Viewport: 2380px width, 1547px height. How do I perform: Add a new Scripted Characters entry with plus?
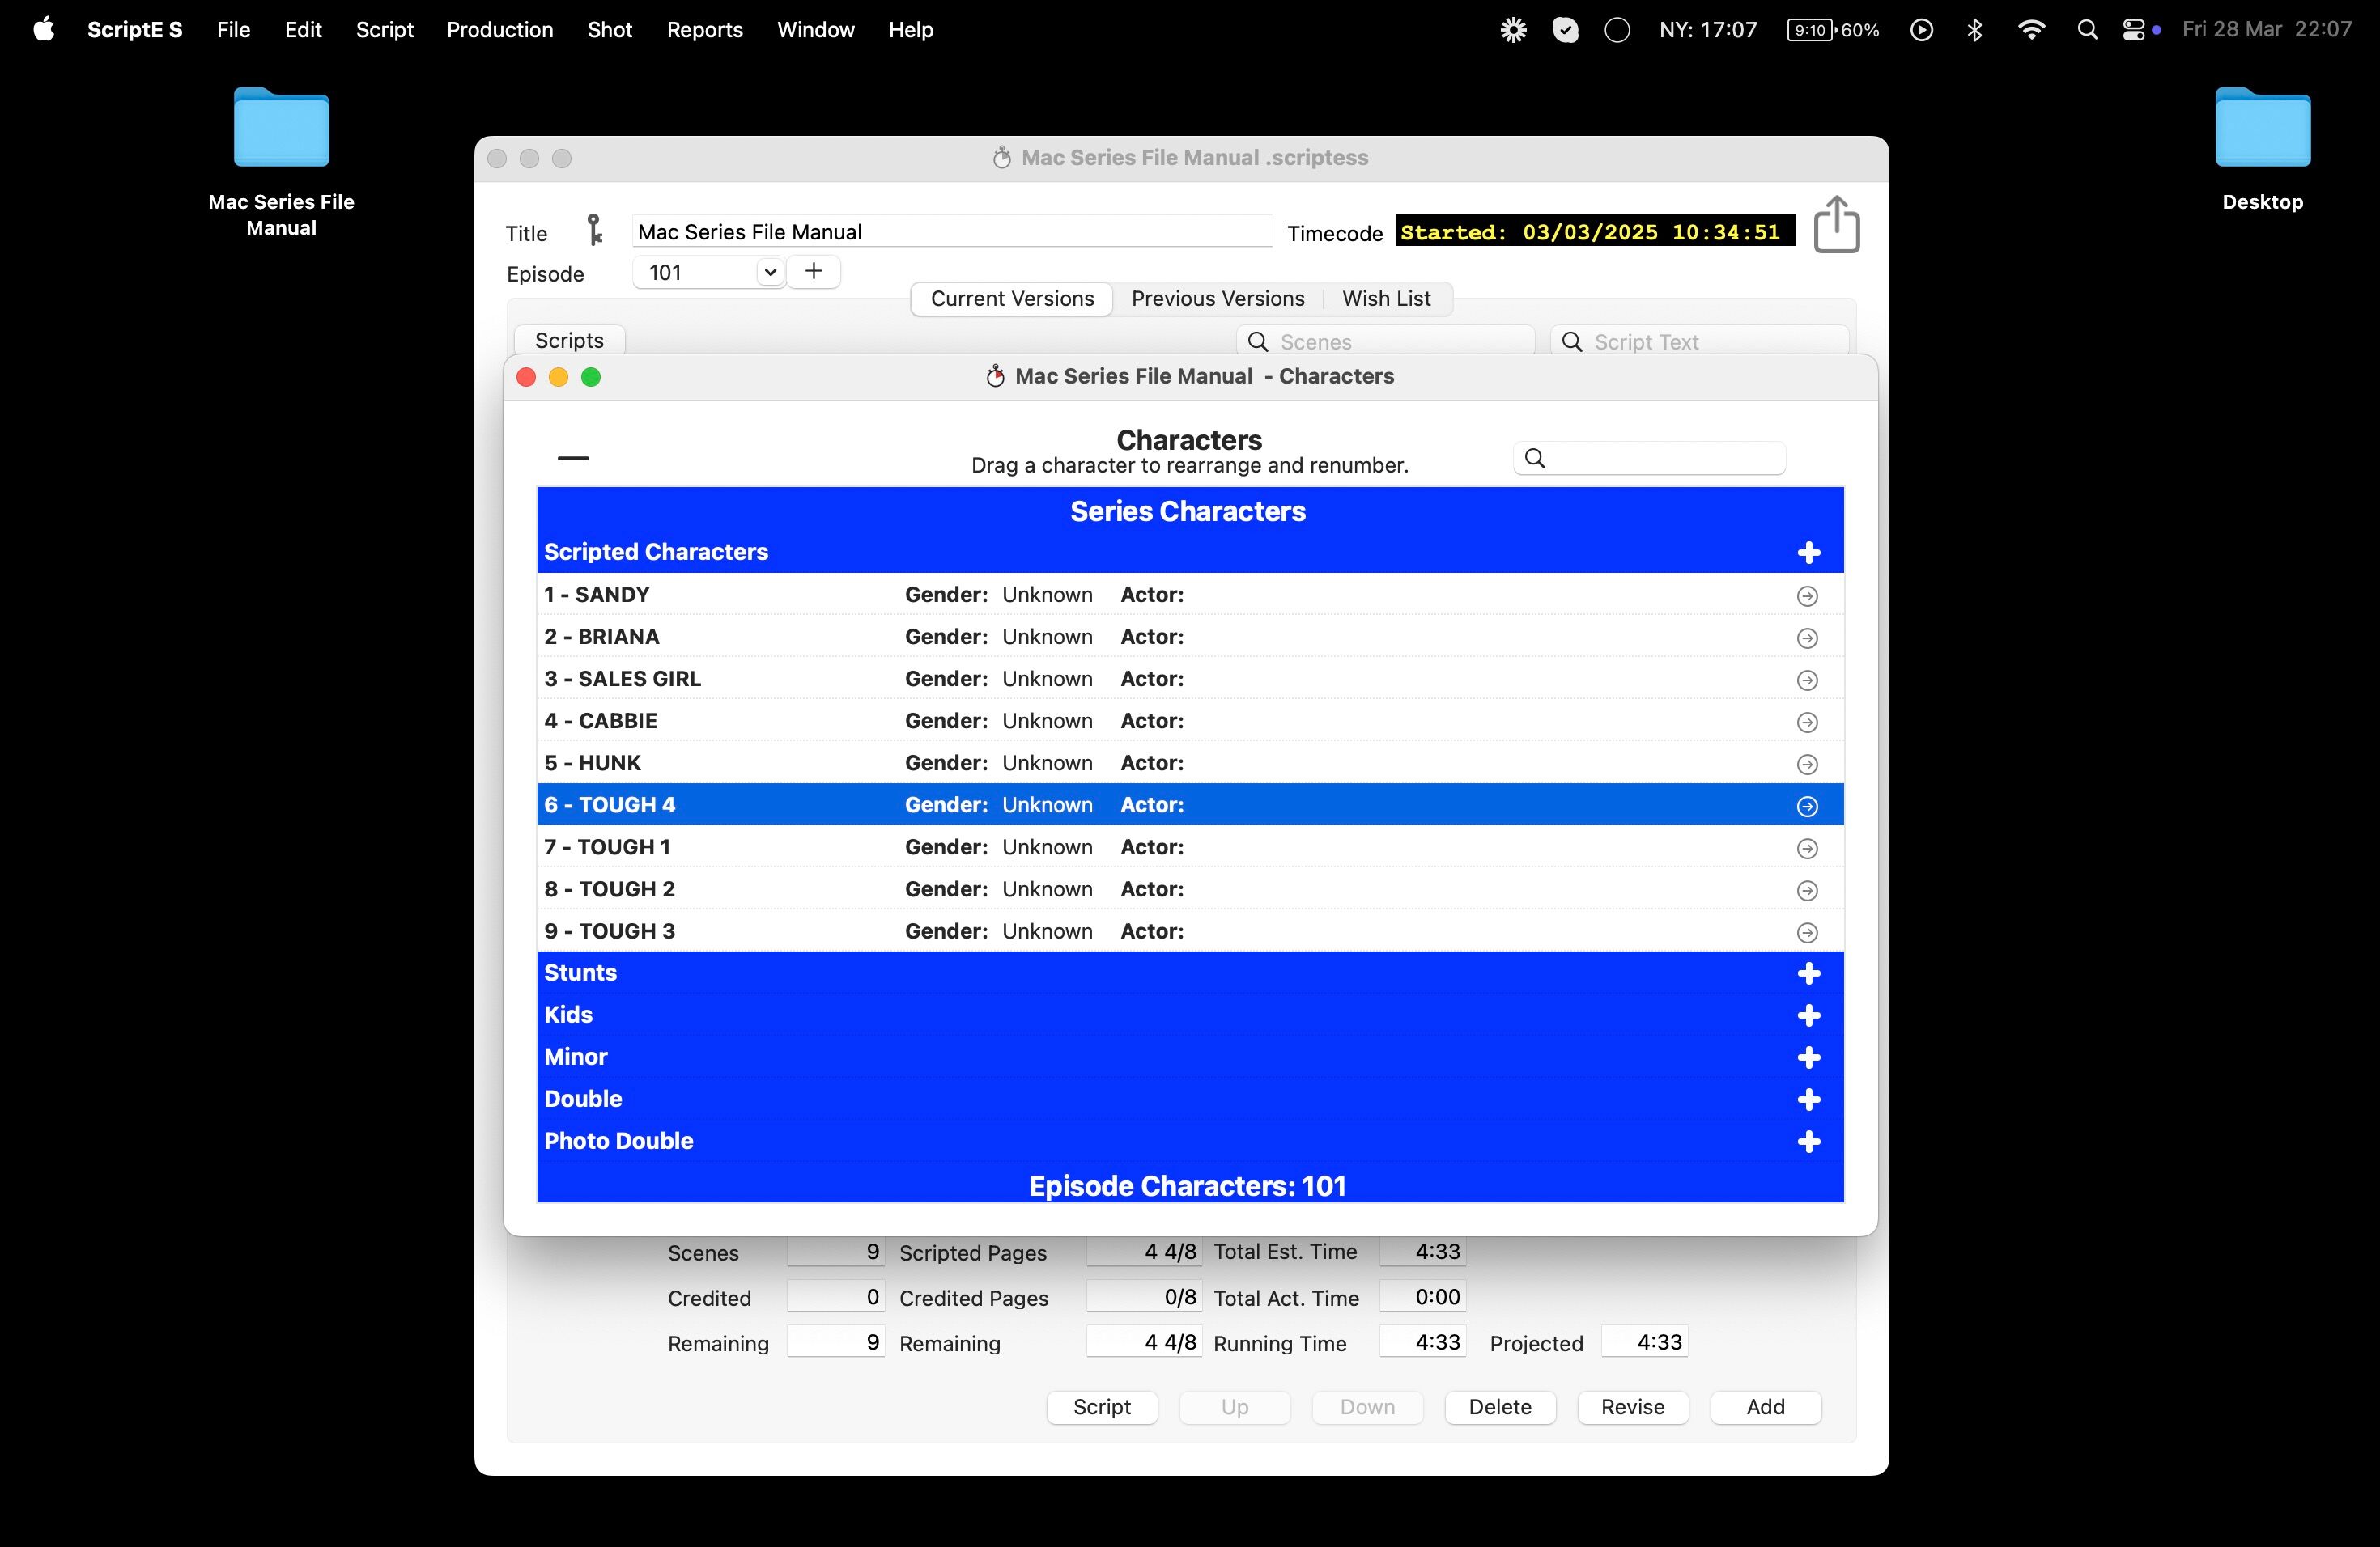click(x=1808, y=553)
